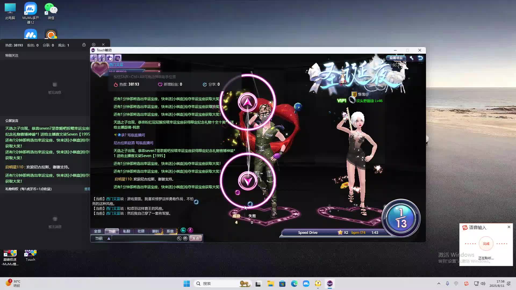
Task: Click the chat message input field
Action: 144,238
